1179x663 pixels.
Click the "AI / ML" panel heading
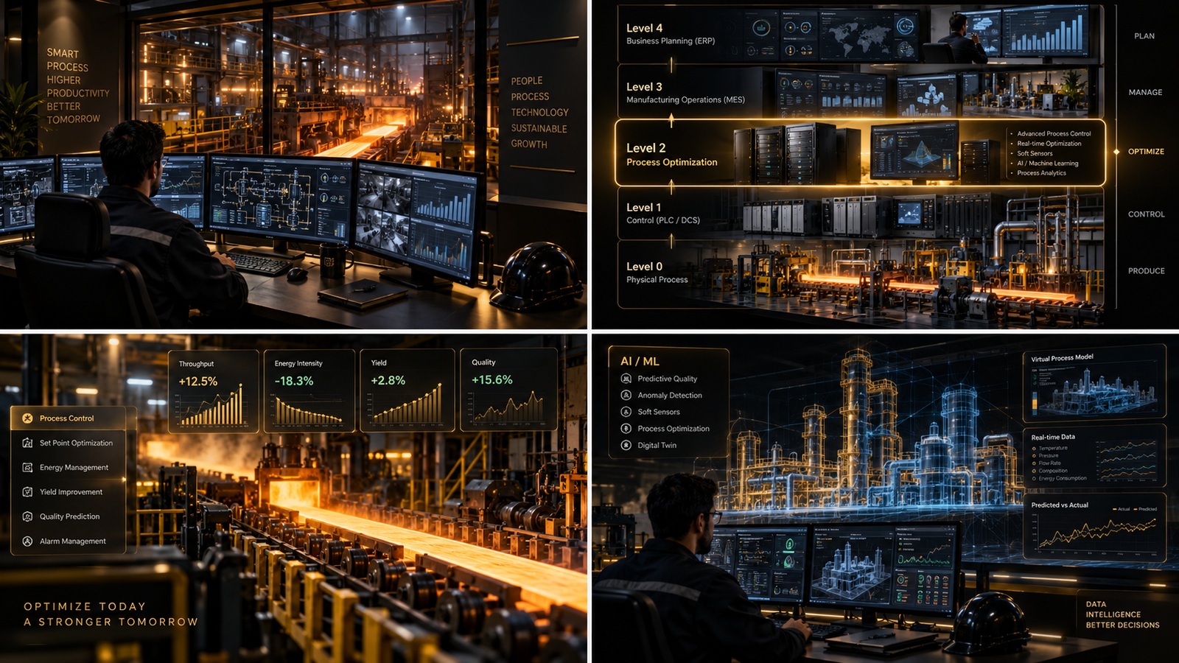click(x=640, y=361)
